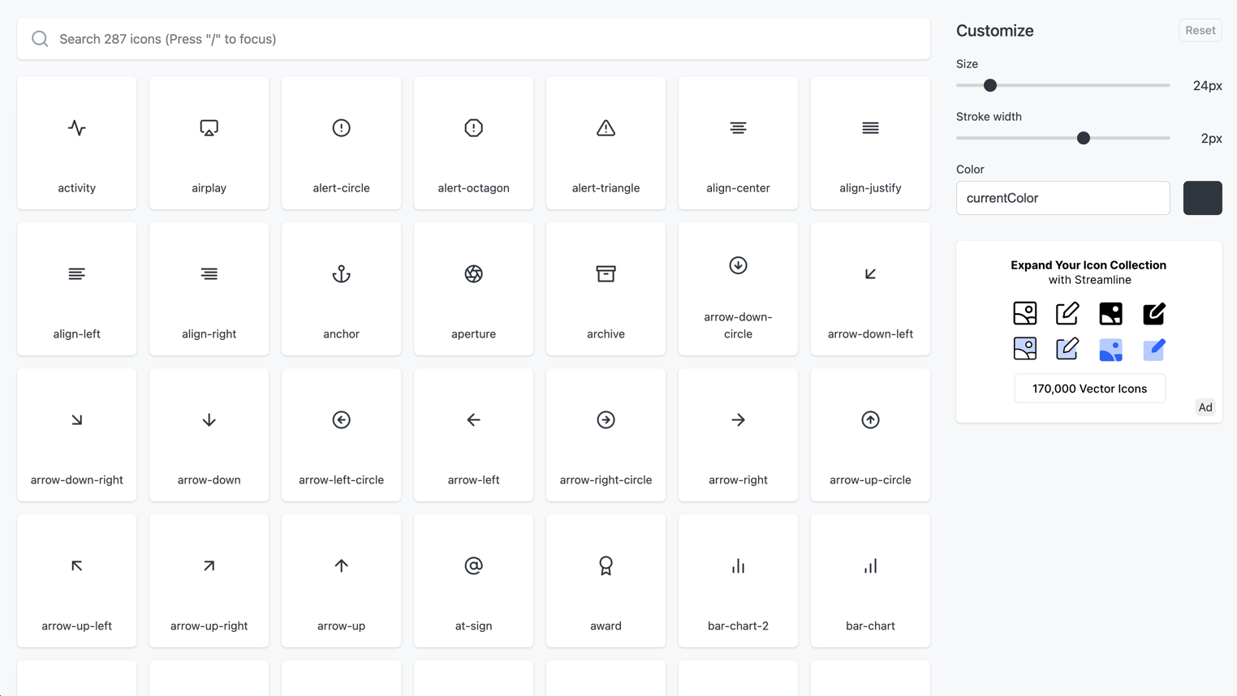Click the arrow-left-circle icon
The image size is (1237, 696).
[x=341, y=435]
